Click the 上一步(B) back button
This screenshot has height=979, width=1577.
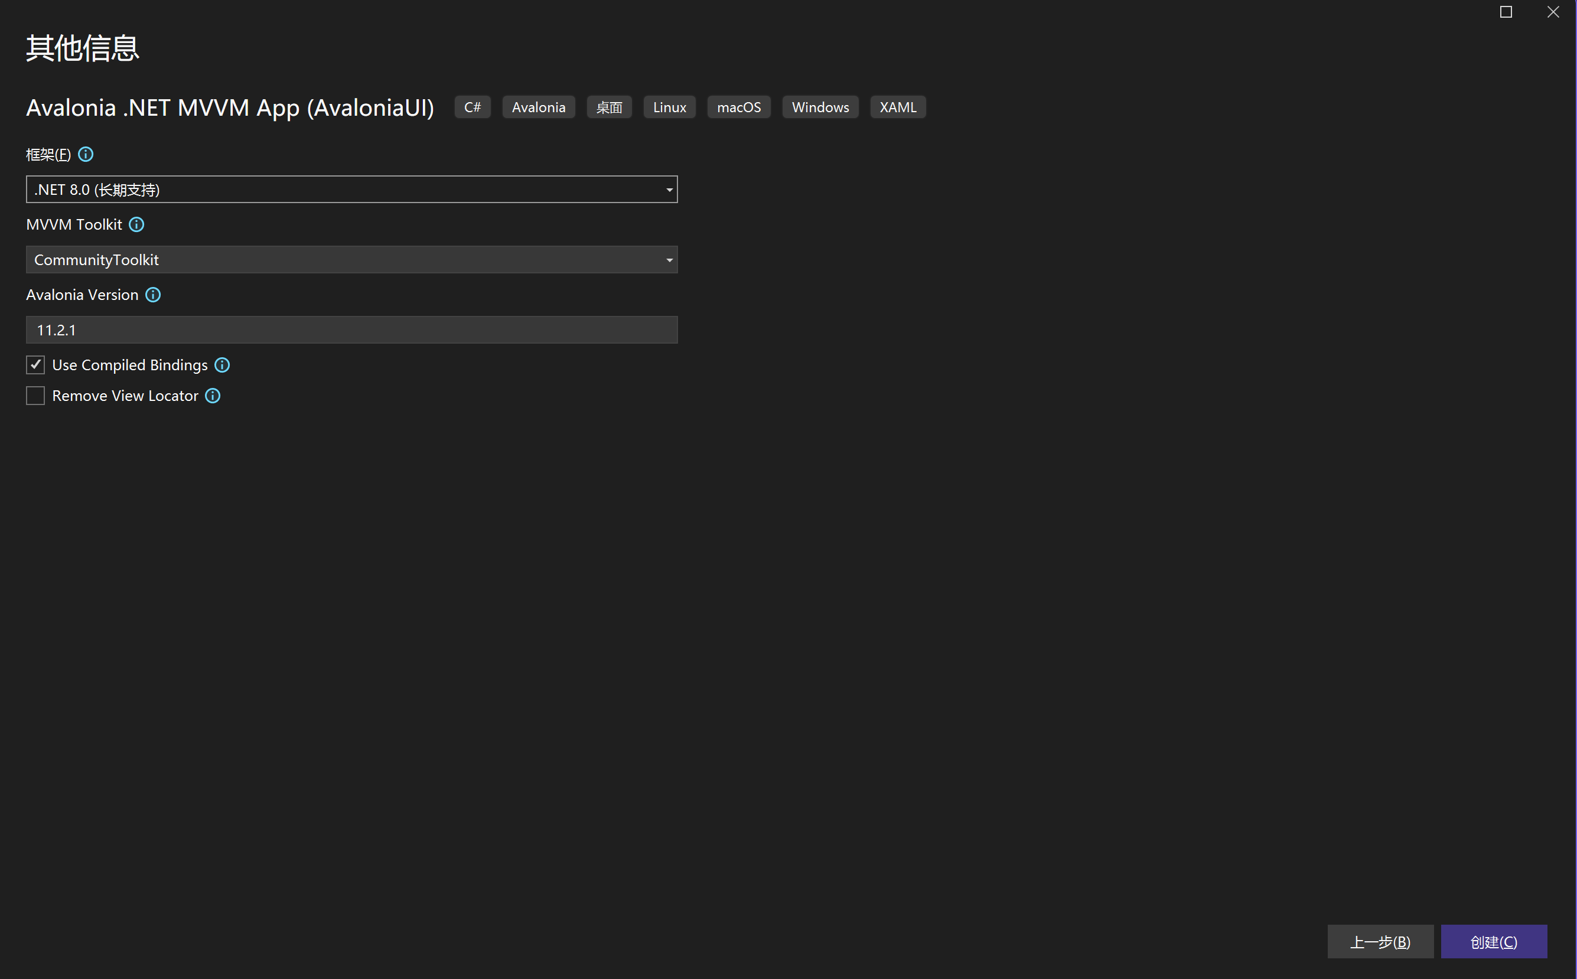1380,941
